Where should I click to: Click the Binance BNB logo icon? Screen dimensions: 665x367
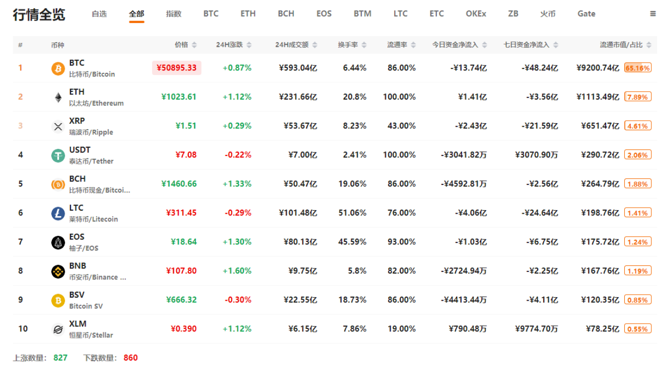click(x=58, y=272)
